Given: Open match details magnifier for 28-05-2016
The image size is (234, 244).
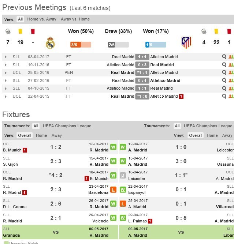Looking at the screenshot, I should point(224,72).
